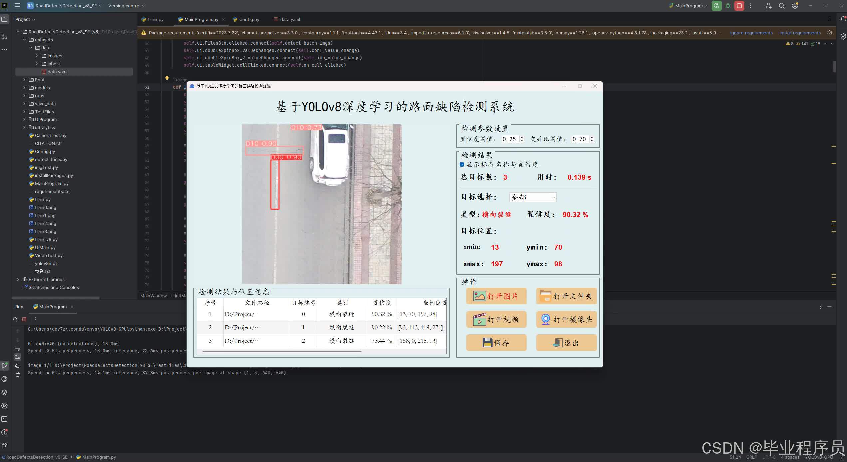Expand the External Libraries node
The height and width of the screenshot is (462, 847).
click(18, 279)
